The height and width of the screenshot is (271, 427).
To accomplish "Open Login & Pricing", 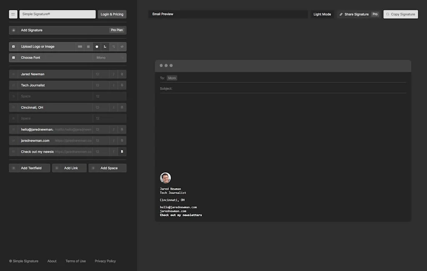I will click(x=112, y=14).
